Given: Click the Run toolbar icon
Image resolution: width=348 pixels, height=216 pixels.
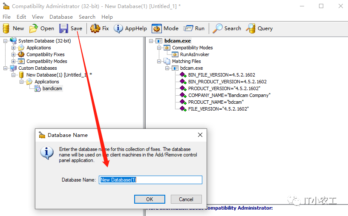Looking at the screenshot, I should [188, 28].
